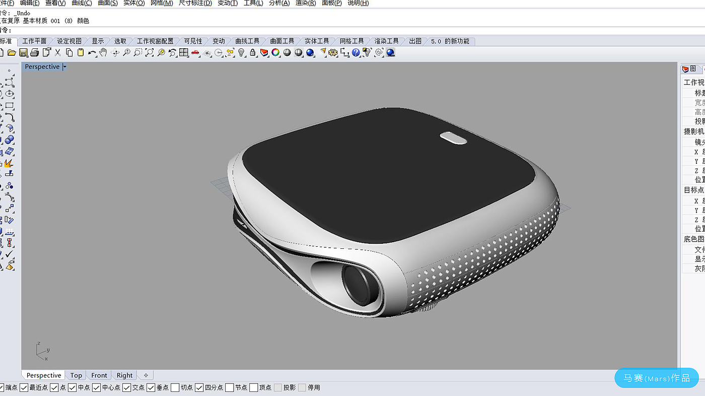Click the Undo arrow icon
Viewport: 705px width, 396px height.
(92, 53)
